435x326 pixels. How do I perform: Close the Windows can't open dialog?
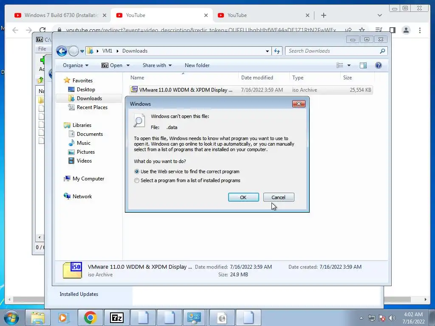299,104
